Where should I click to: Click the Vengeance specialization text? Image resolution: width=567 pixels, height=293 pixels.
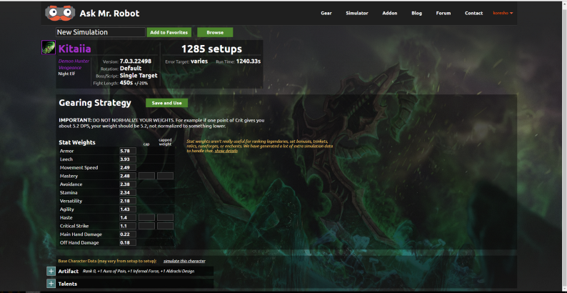tap(70, 68)
